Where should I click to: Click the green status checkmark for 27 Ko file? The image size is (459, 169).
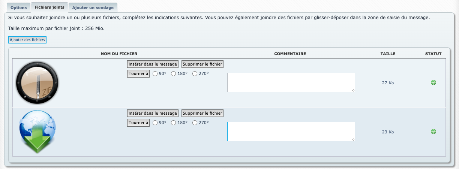(433, 82)
